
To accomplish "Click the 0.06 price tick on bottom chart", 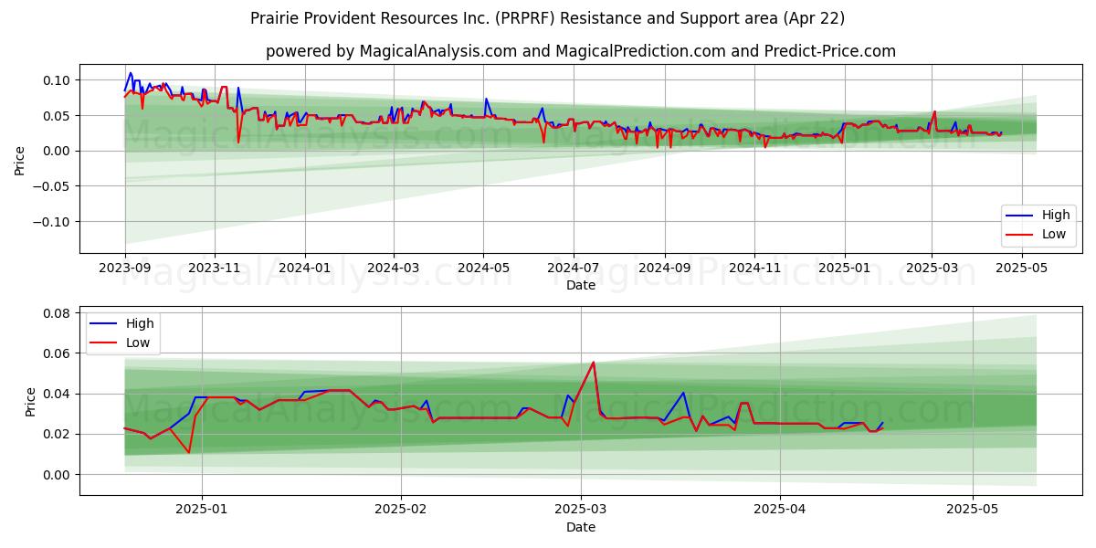I will coord(58,353).
